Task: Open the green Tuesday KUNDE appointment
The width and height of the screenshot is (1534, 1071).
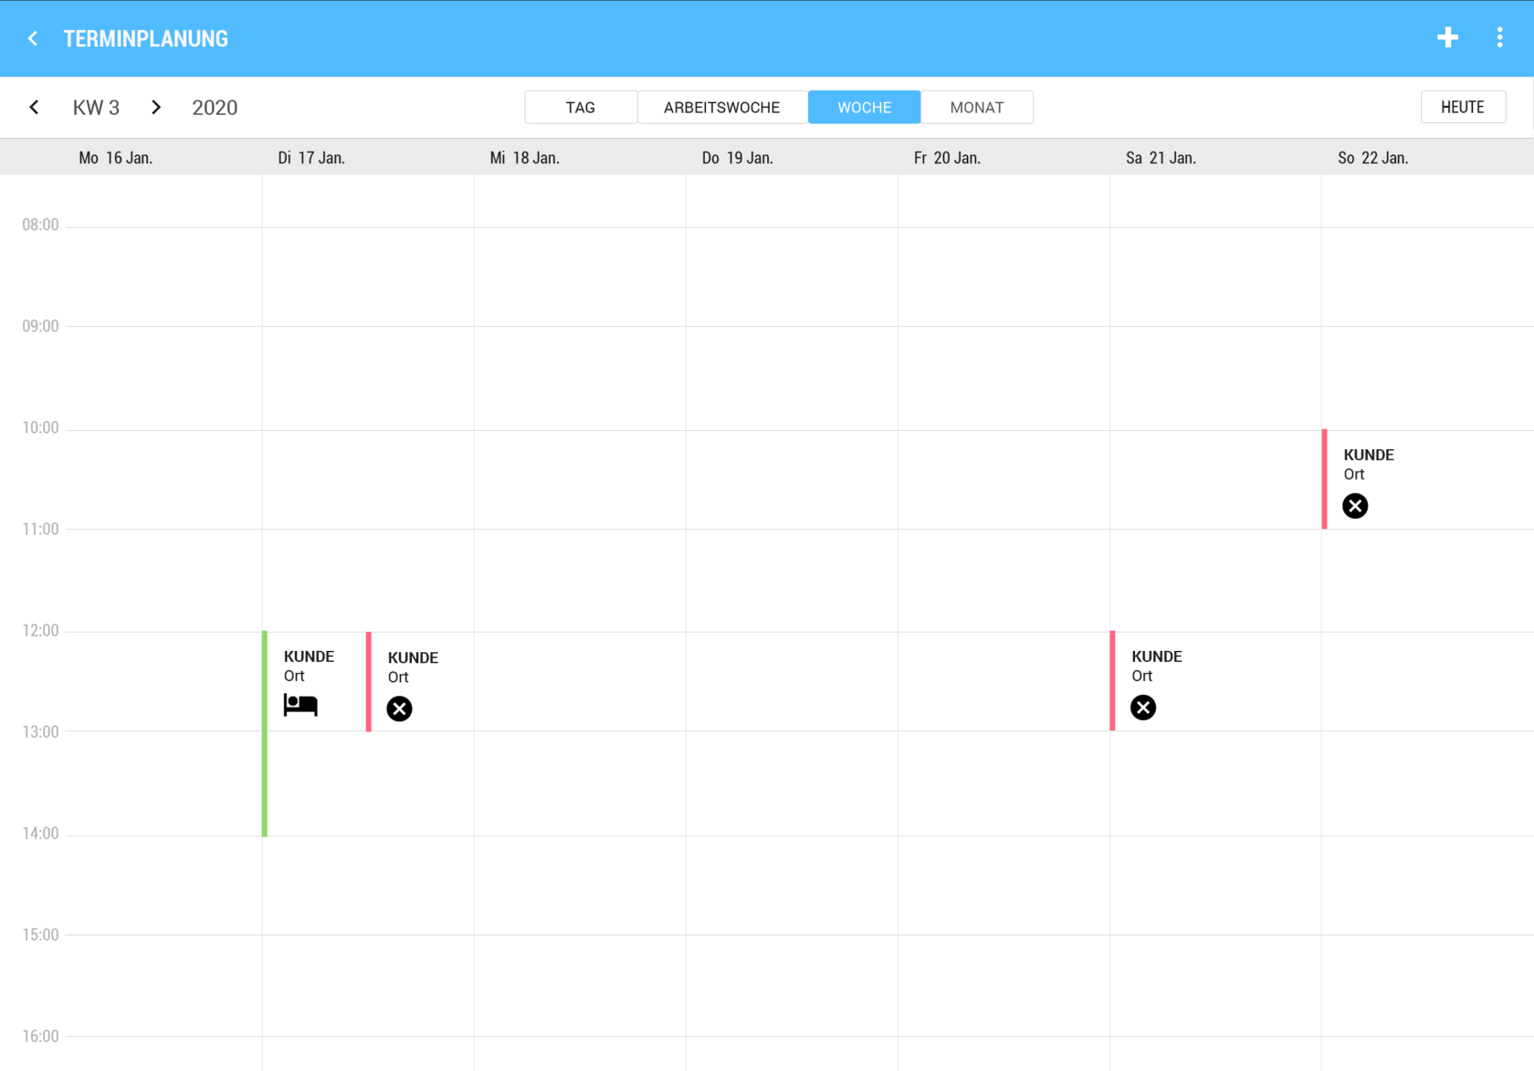Action: tap(314, 733)
